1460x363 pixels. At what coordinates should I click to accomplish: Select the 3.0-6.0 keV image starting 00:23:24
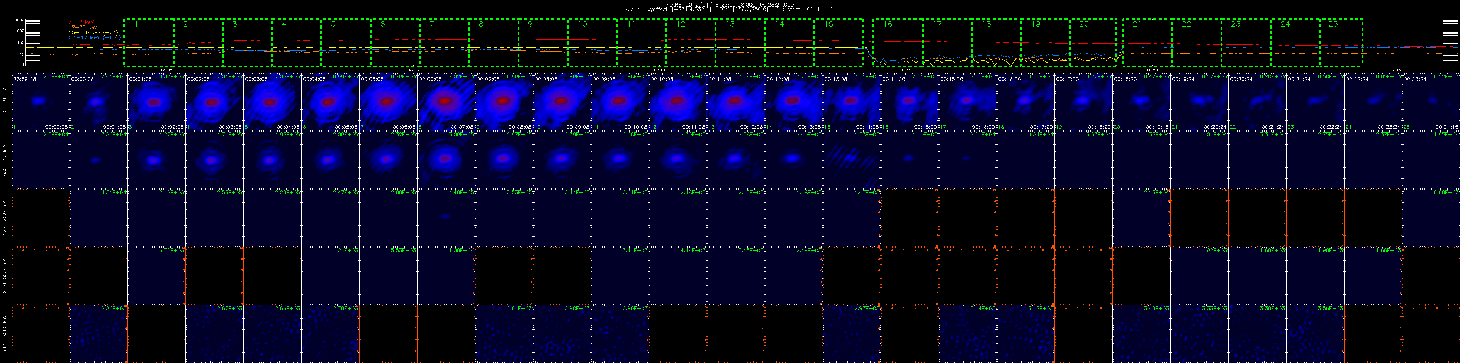[1431, 101]
